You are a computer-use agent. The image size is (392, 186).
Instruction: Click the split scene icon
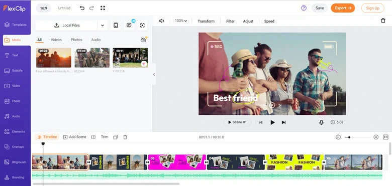[x=93, y=137]
